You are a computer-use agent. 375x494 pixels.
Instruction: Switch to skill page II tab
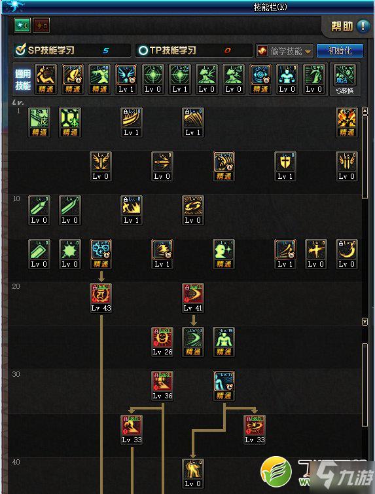(41, 25)
